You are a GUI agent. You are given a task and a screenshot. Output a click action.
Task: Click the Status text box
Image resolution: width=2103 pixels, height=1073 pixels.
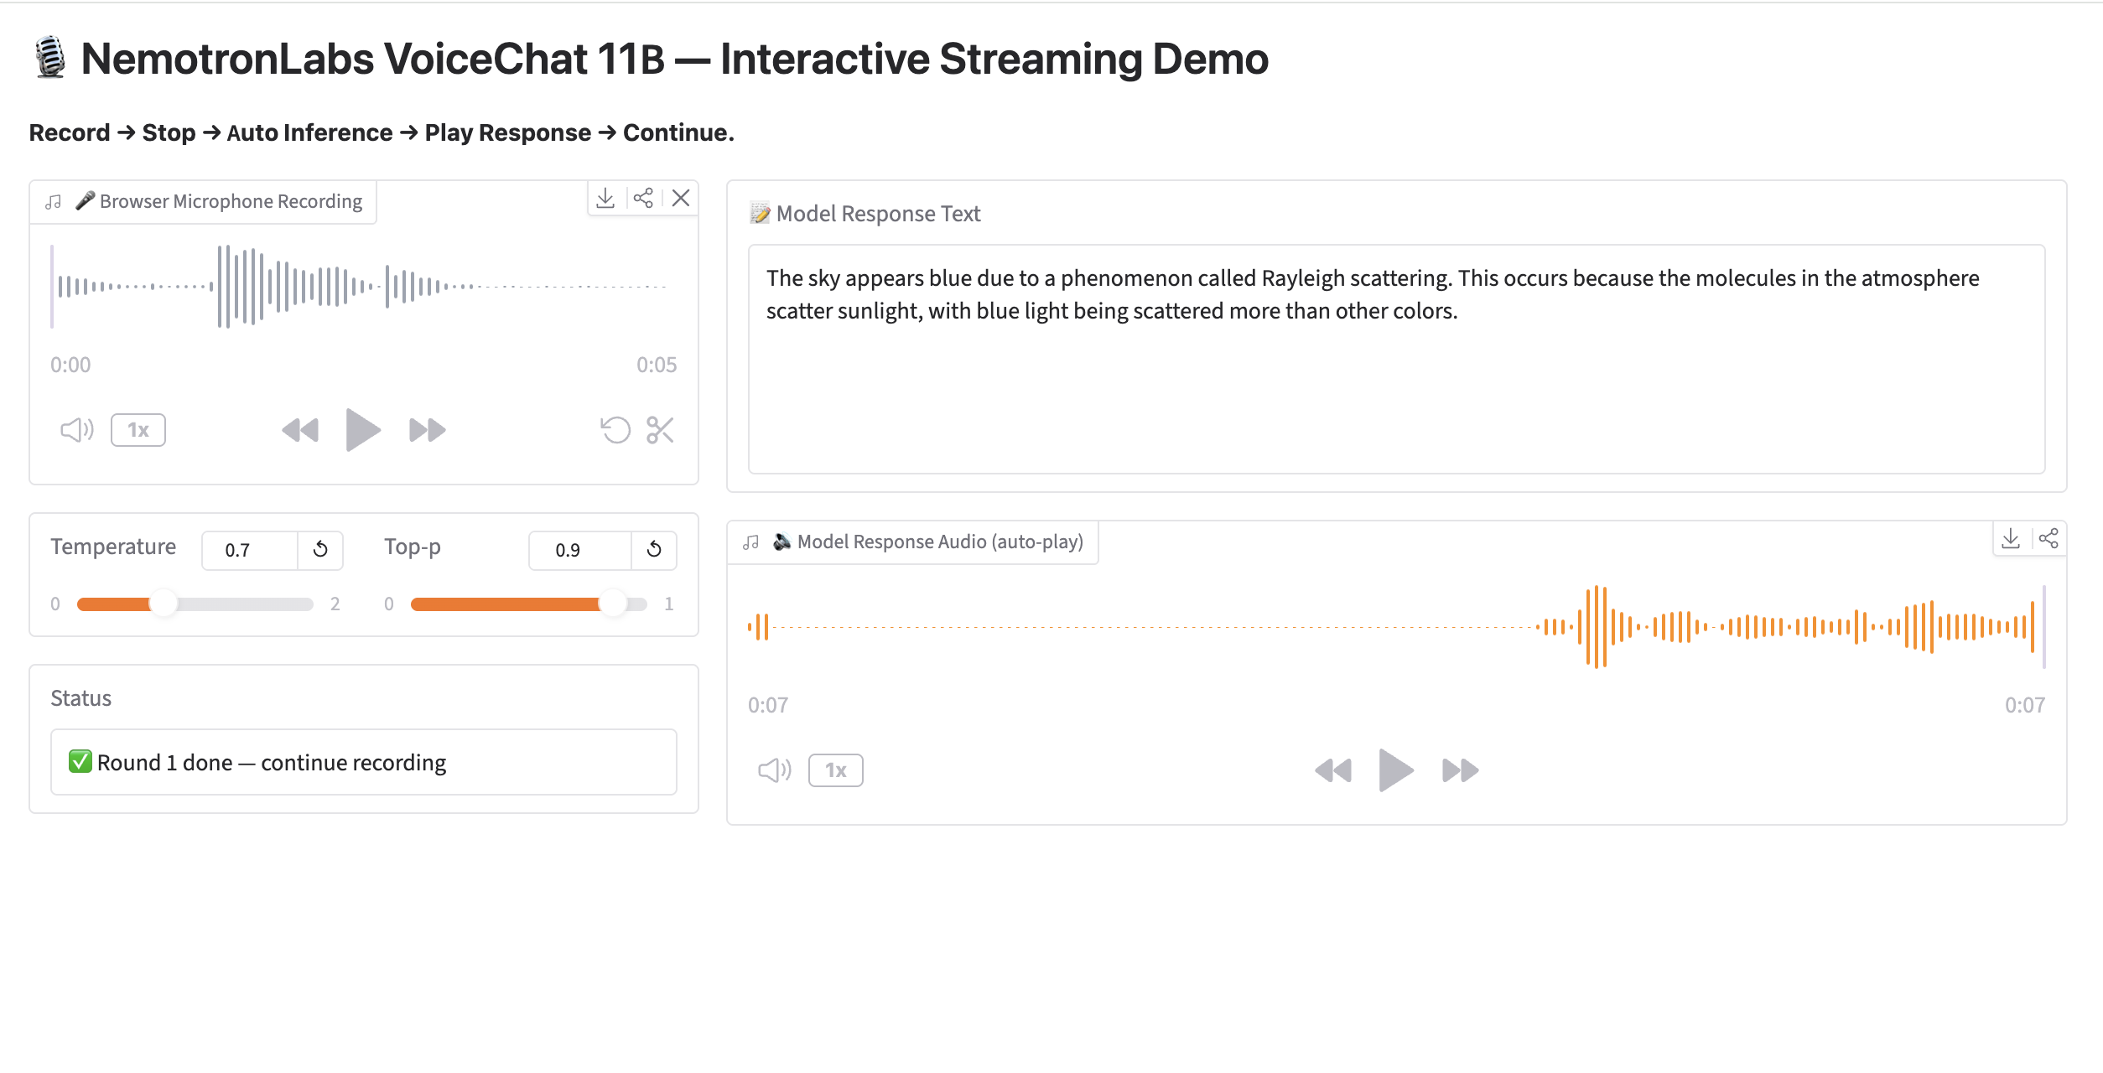click(364, 762)
